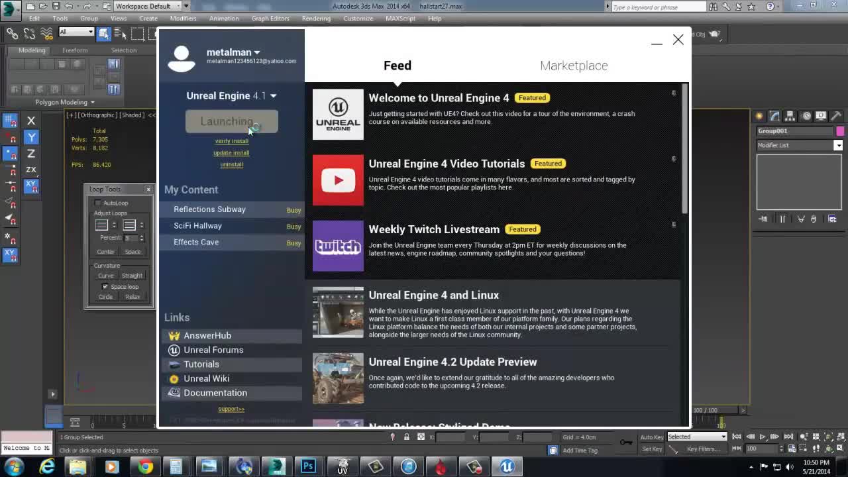This screenshot has height=477, width=848.
Task: Click the verify install link
Action: [x=231, y=141]
